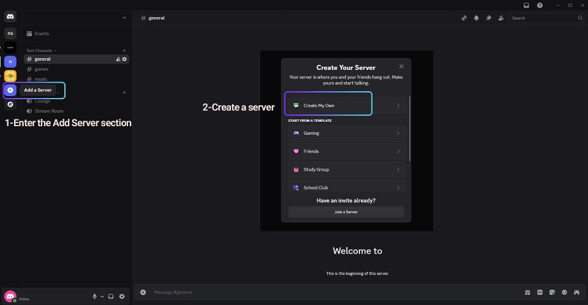Open the emoji picker
Viewport: 588px width, 305px height.
click(564, 292)
